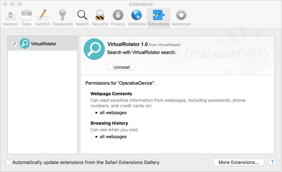Open the General preferences light switch icon
282x172 pixels.
click(10, 15)
